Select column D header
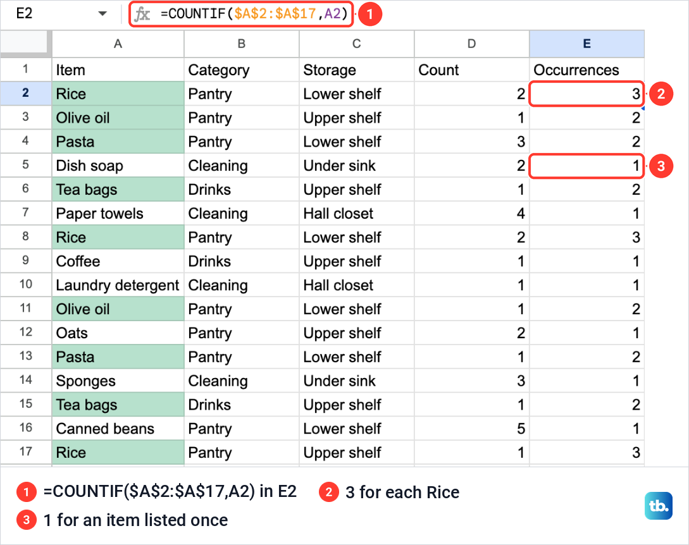The height and width of the screenshot is (545, 689). (471, 44)
